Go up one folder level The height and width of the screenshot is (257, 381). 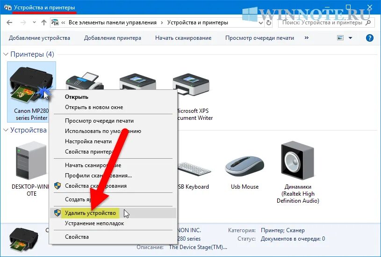click(x=44, y=22)
